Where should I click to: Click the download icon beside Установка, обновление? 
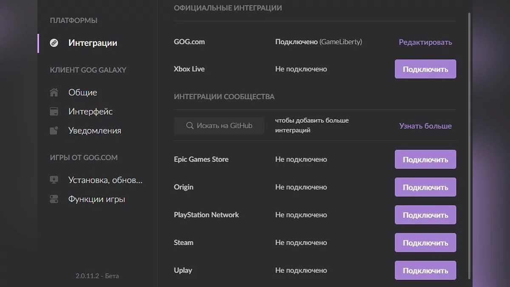click(54, 180)
